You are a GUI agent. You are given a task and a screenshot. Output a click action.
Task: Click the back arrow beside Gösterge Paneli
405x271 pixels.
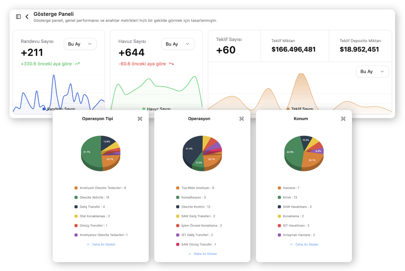coord(27,17)
